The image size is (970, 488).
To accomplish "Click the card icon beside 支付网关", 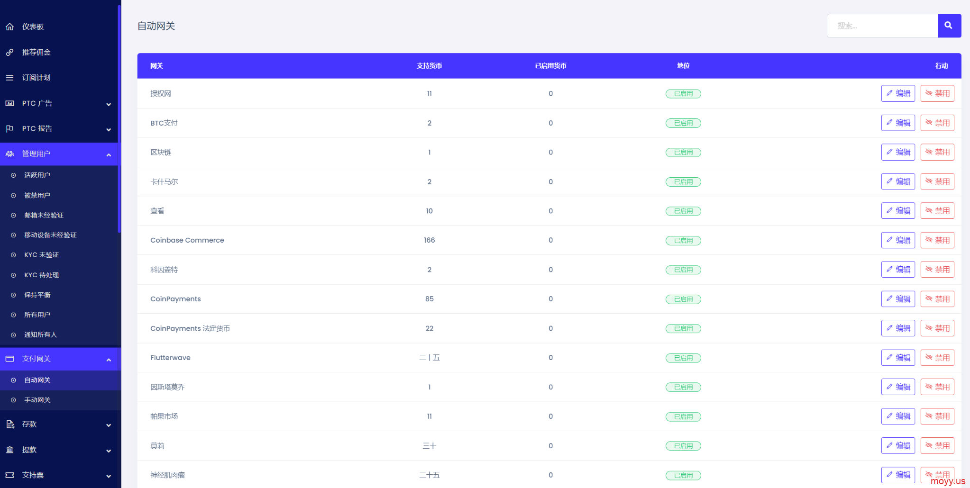I will tap(9, 359).
